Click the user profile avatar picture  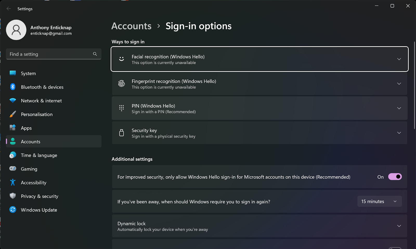[16, 30]
